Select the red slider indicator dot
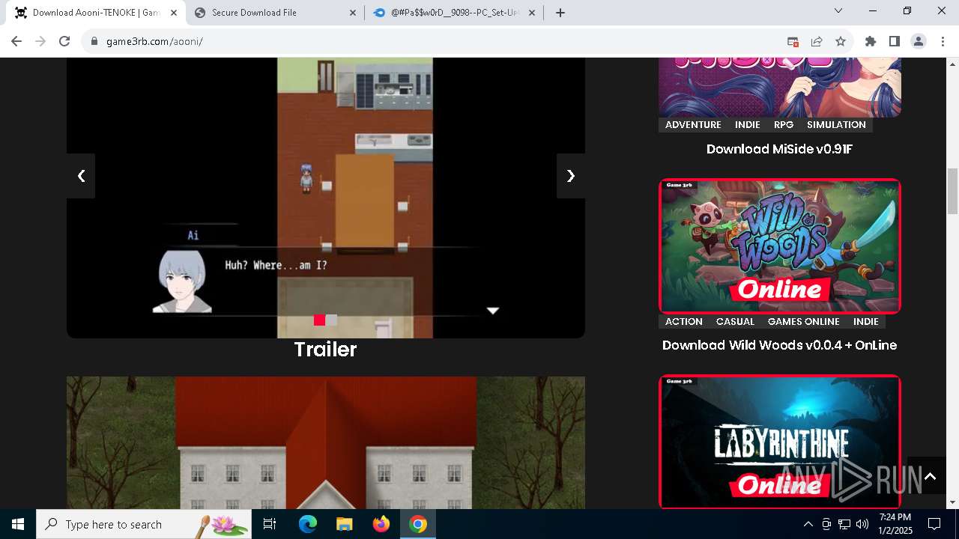The image size is (959, 539). [x=319, y=320]
